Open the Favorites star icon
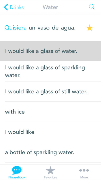Screen dimensions: 101x180 click(x=50, y=170)
